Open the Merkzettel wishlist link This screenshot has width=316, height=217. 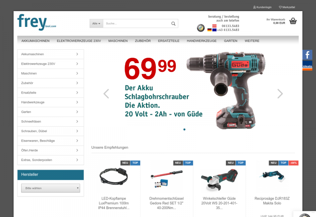click(287, 7)
